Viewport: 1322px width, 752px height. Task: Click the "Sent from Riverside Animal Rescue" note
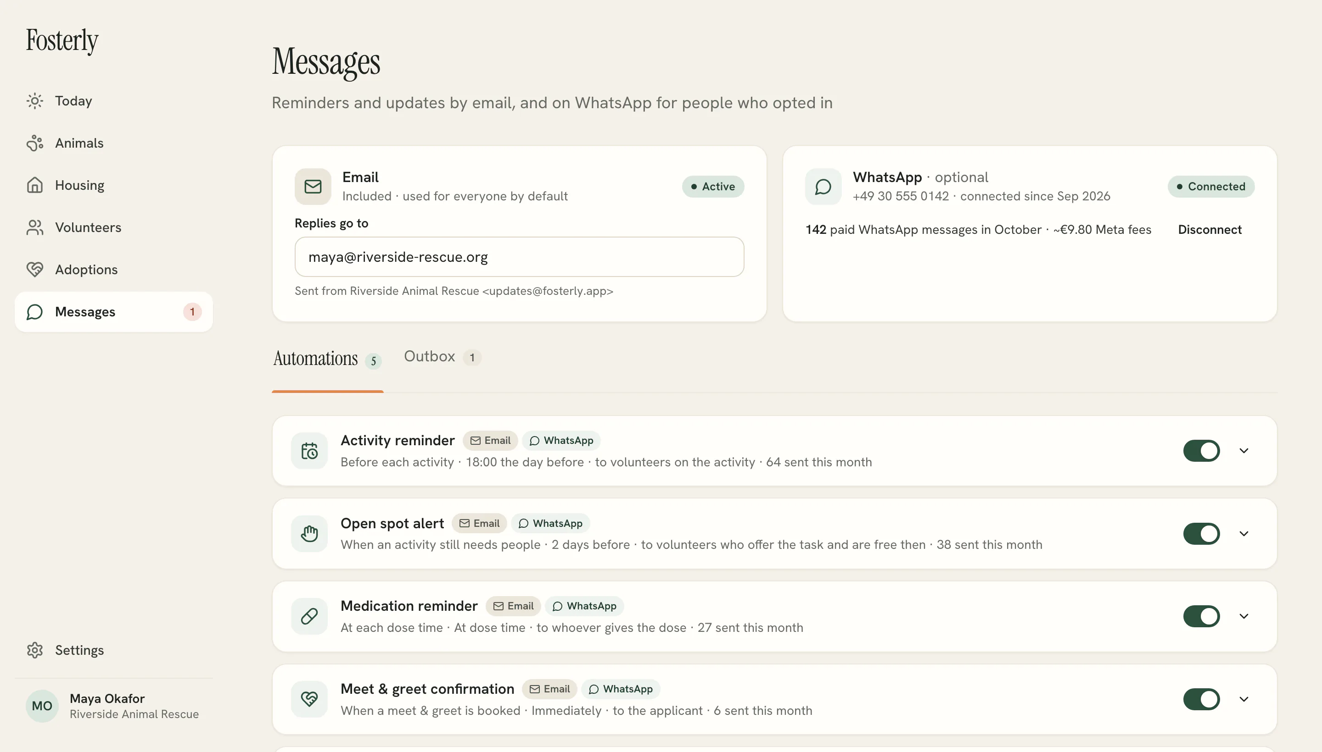(454, 291)
